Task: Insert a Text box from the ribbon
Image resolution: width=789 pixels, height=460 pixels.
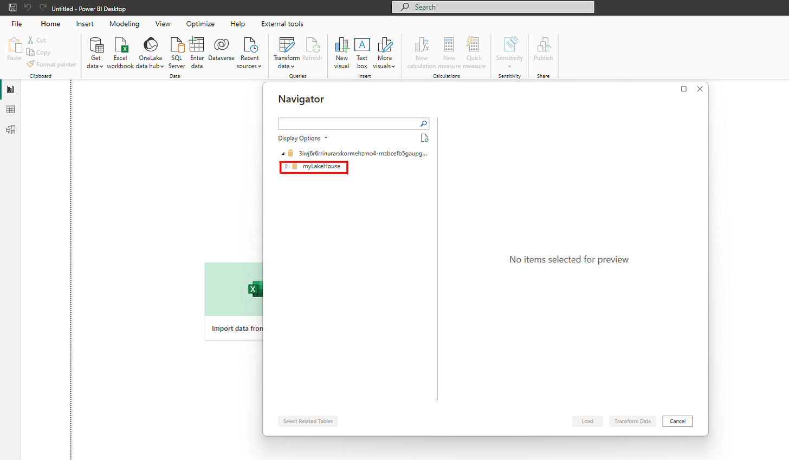Action: (361, 51)
